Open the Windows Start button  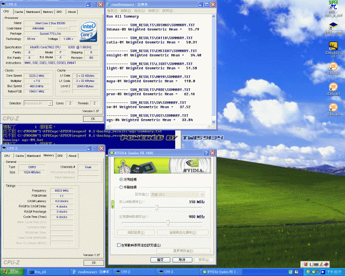click(x=12, y=272)
